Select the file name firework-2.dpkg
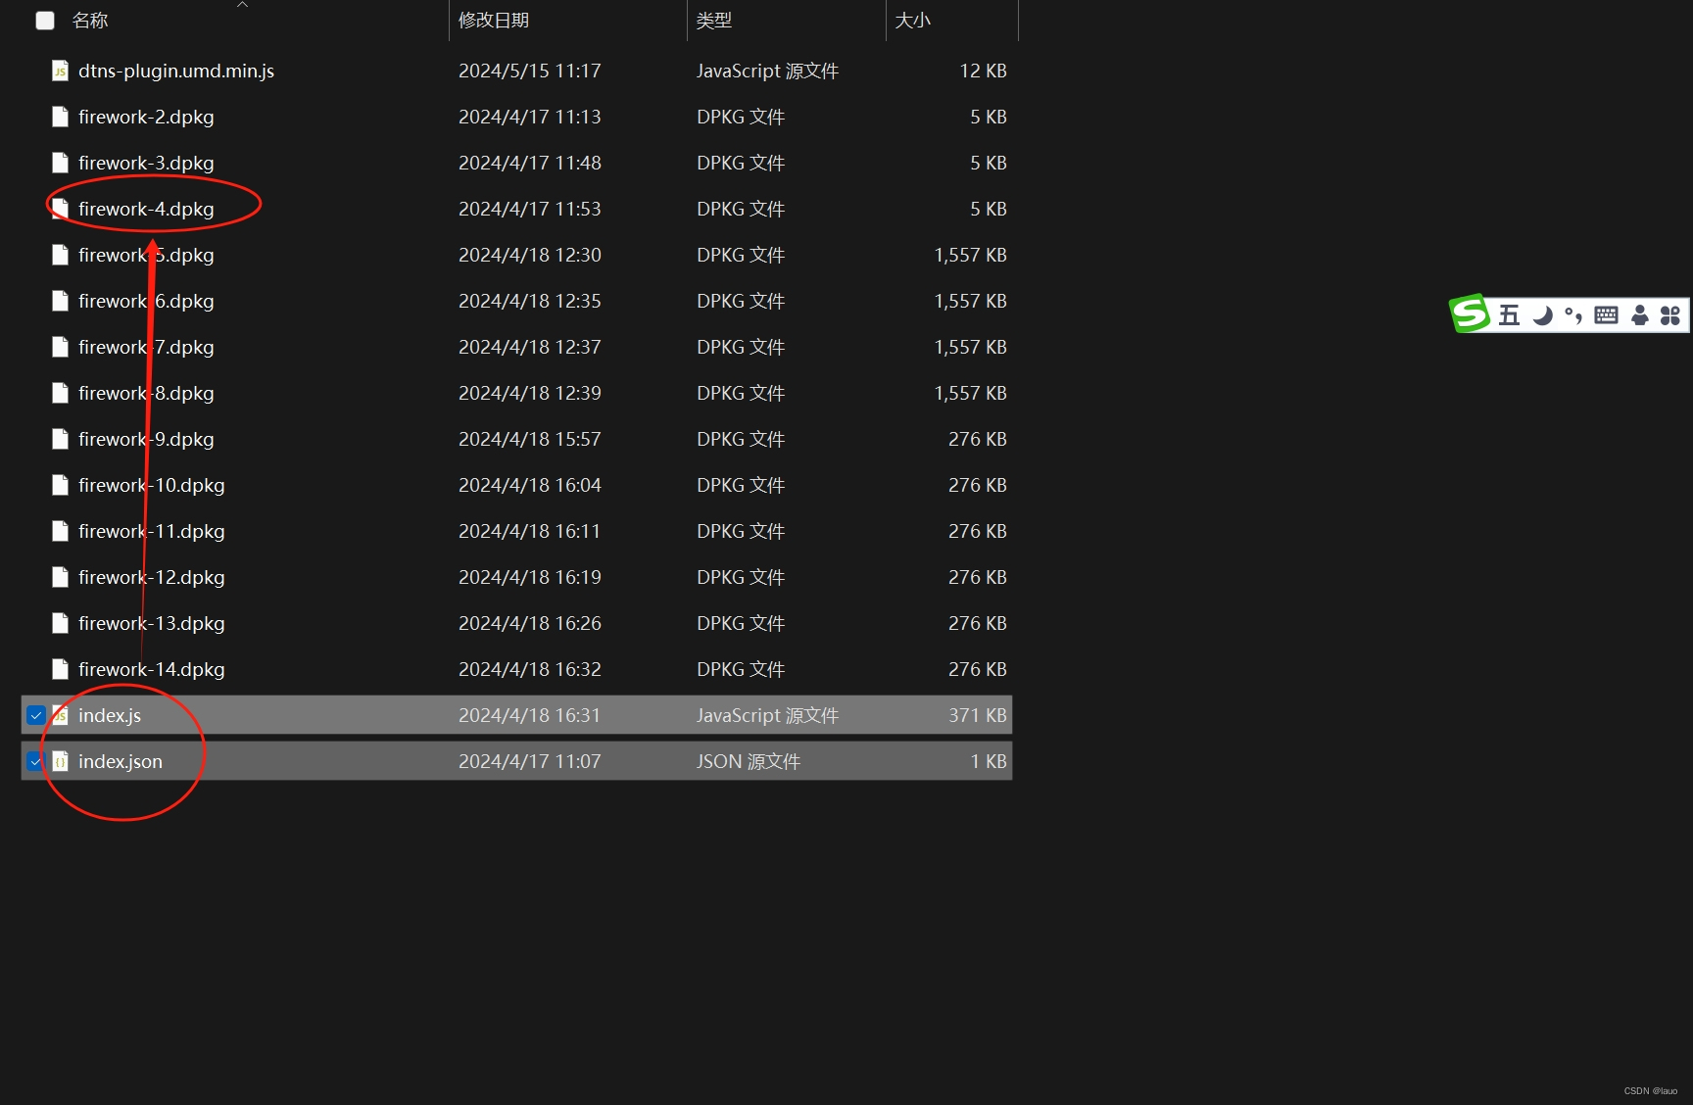 pyautogui.click(x=146, y=117)
